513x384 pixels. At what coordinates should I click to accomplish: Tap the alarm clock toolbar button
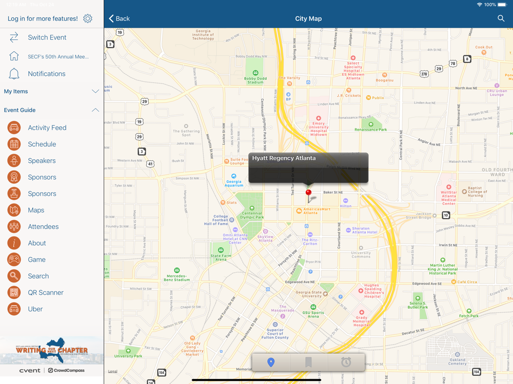(346, 362)
